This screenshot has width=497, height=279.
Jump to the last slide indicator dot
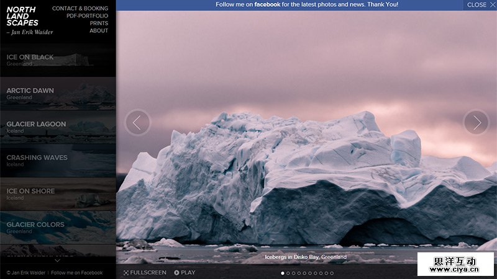click(x=332, y=273)
